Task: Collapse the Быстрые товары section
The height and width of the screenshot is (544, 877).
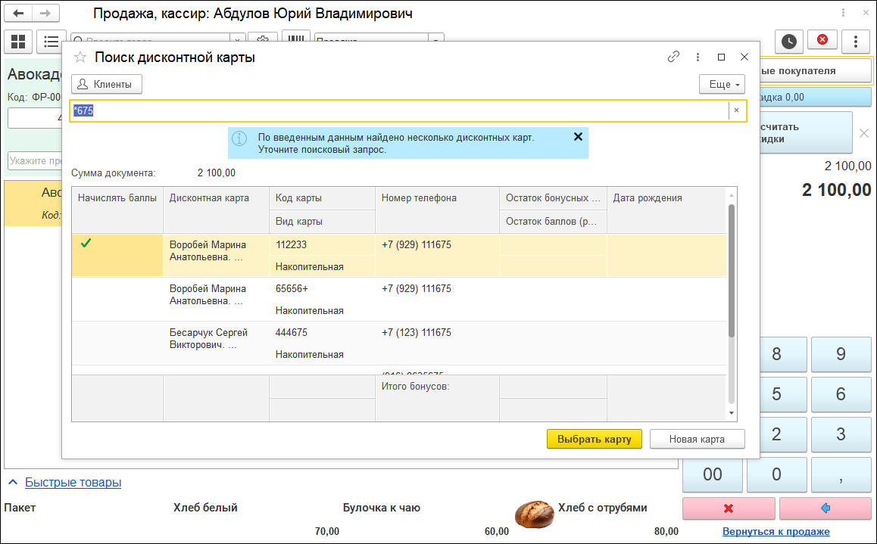Action: (x=13, y=482)
